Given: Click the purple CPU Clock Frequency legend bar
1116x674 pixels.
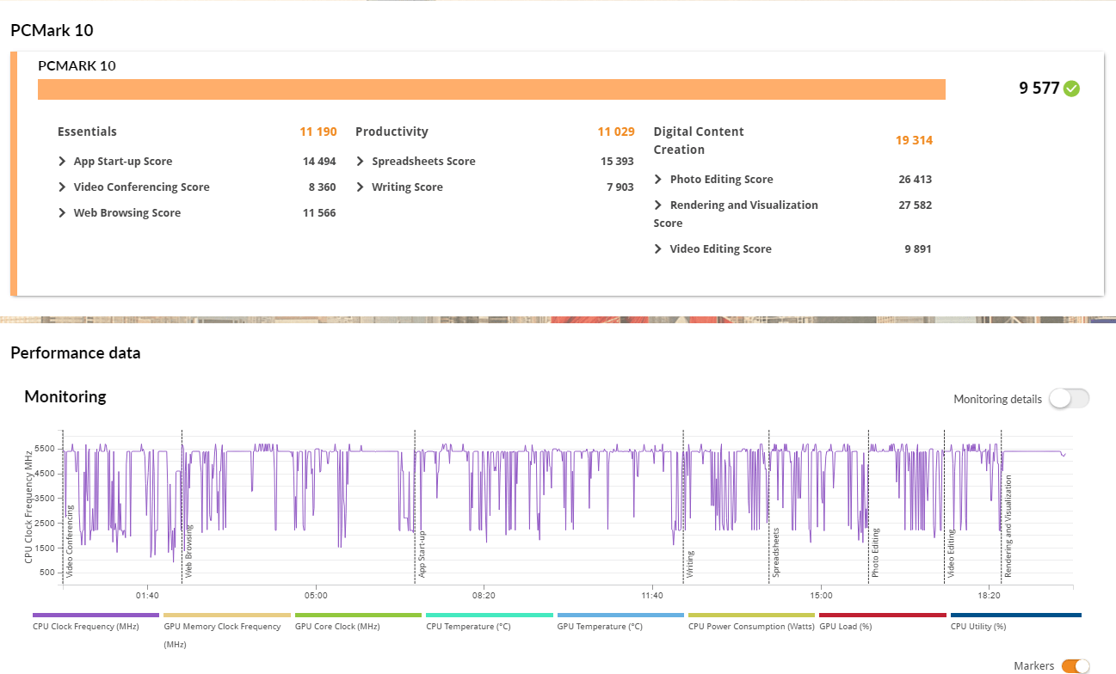Looking at the screenshot, I should [x=96, y=616].
